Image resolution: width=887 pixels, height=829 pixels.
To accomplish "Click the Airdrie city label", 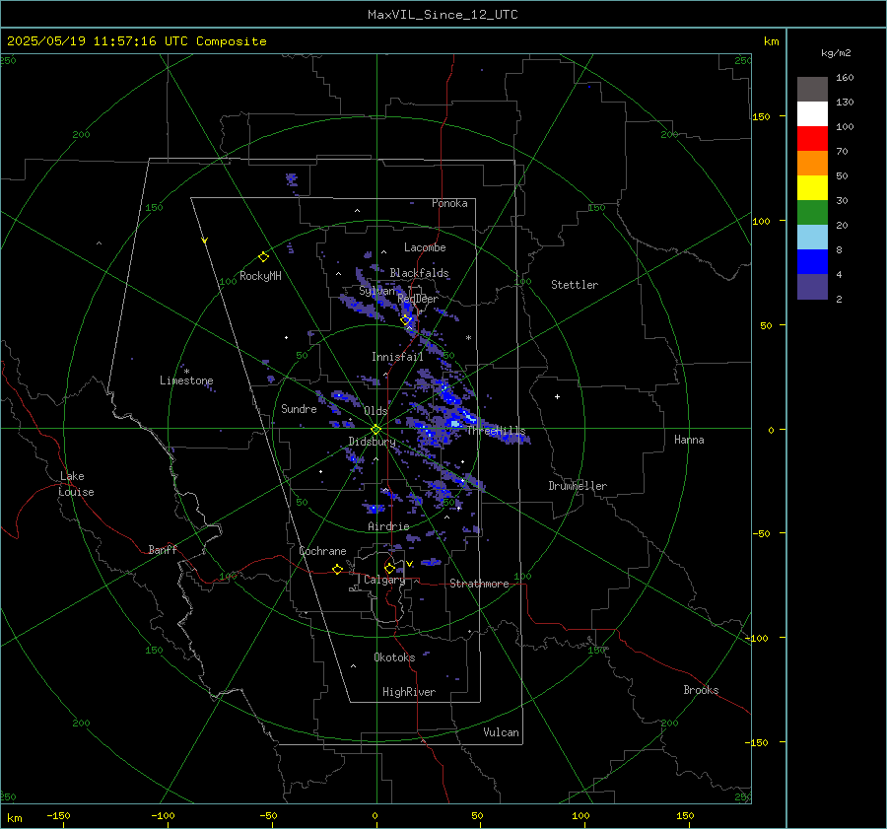I will 388,526.
